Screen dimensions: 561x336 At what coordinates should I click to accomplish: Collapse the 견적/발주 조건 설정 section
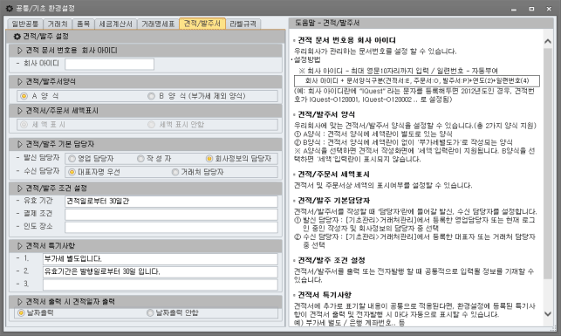[20, 189]
